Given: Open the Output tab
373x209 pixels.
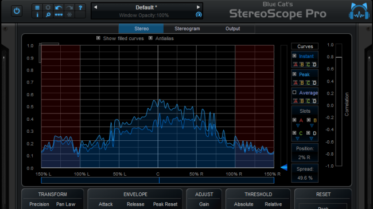Looking at the screenshot, I should (x=232, y=29).
